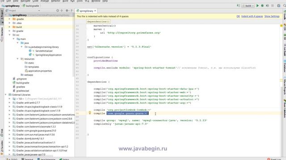Select ServletInitializer in project tree
This screenshot has width=286, height=160.
[44, 51]
